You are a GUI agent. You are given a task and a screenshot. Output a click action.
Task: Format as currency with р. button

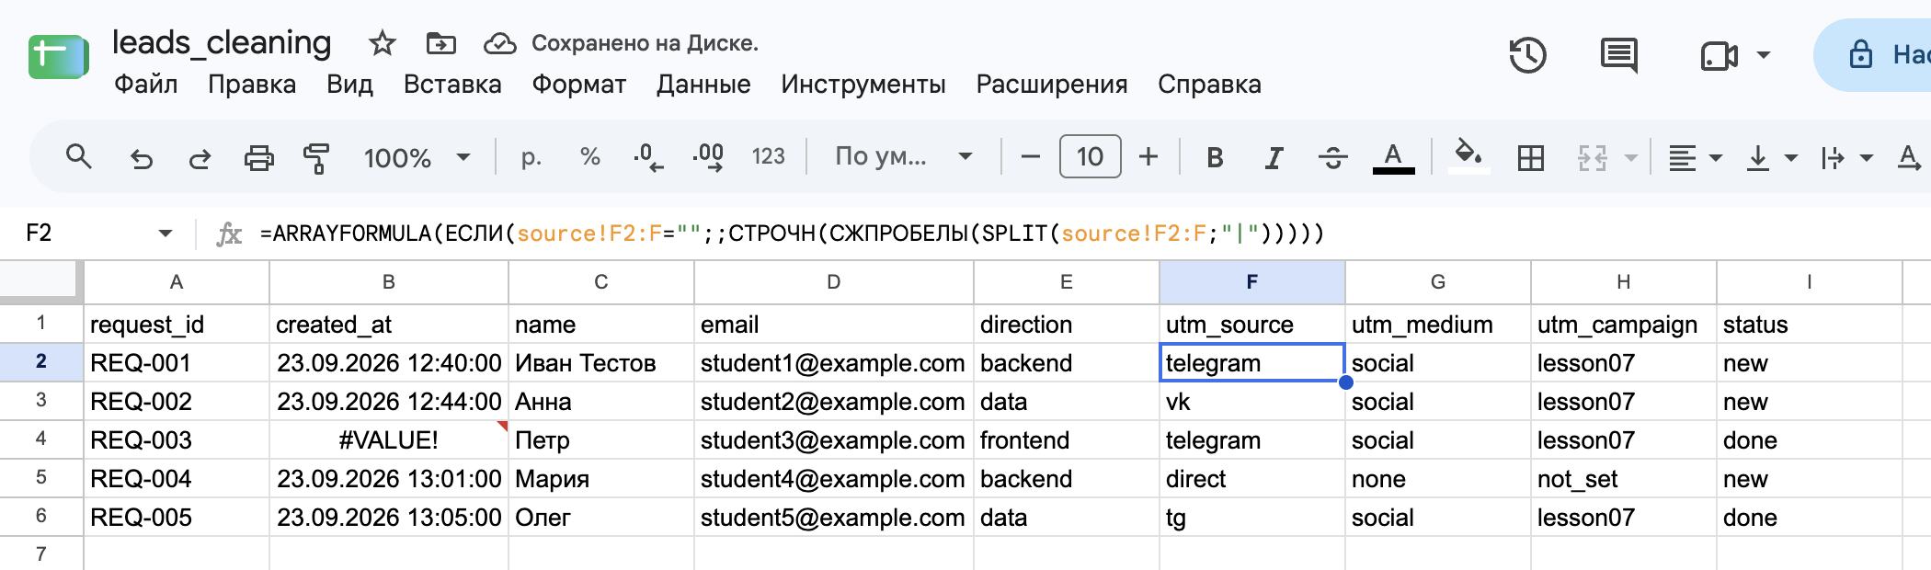(531, 157)
